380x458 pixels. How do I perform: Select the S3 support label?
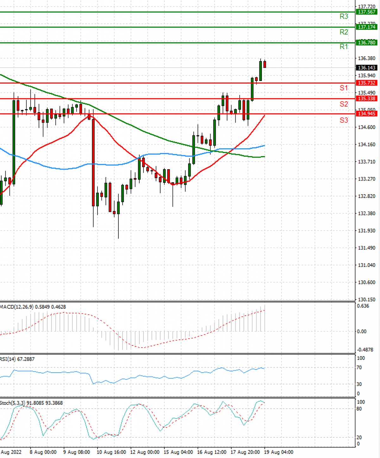(344, 120)
